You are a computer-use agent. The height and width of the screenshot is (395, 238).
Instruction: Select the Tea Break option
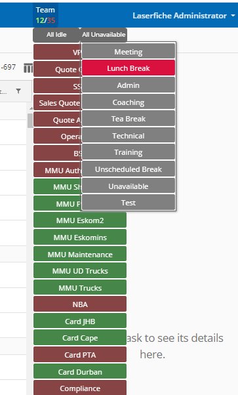pyautogui.click(x=129, y=119)
